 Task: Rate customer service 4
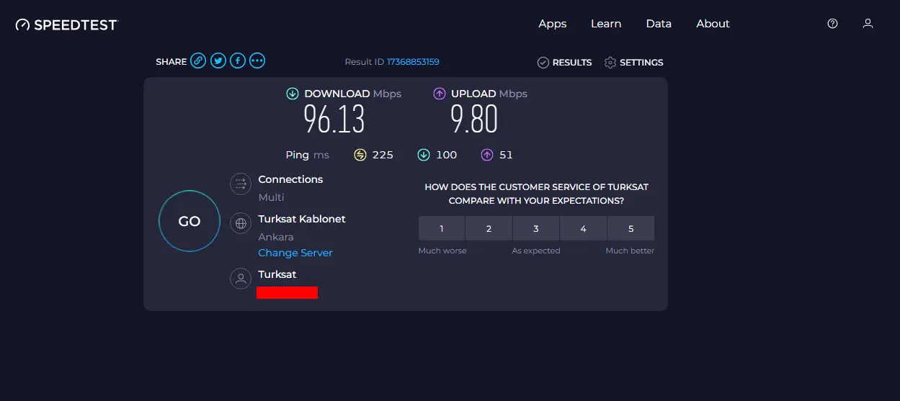pos(583,229)
